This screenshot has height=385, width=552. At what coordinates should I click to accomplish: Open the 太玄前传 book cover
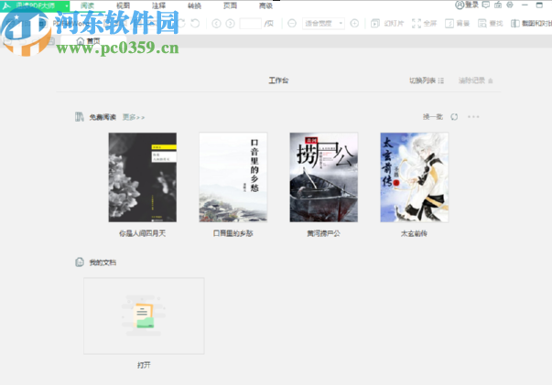point(415,177)
